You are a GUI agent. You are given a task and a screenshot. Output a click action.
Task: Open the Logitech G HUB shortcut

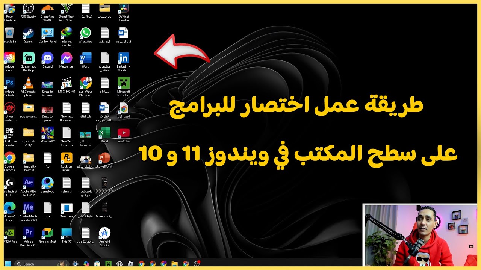pyautogui.click(x=9, y=187)
